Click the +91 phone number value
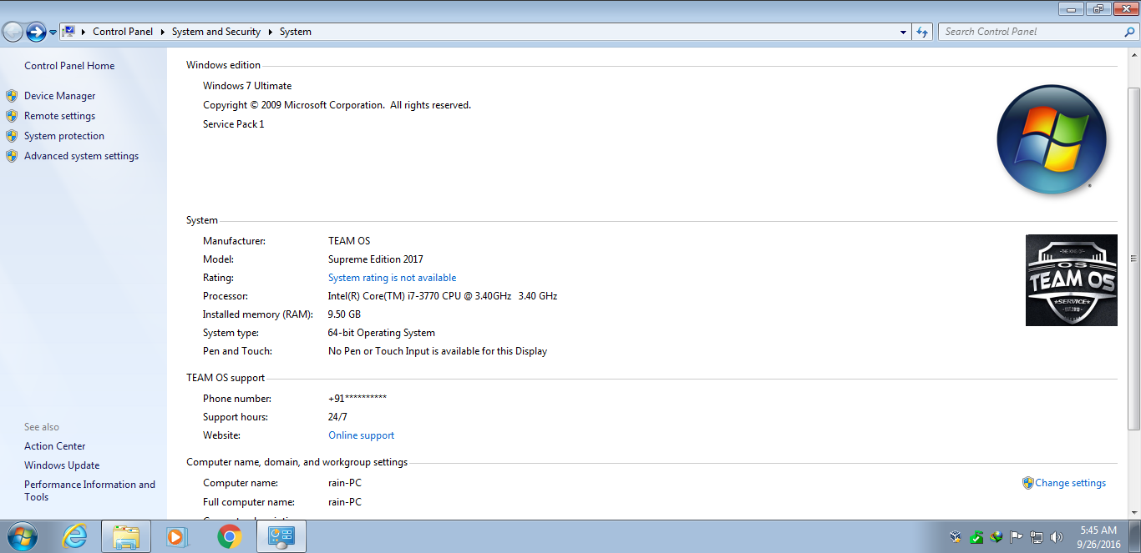 point(358,399)
